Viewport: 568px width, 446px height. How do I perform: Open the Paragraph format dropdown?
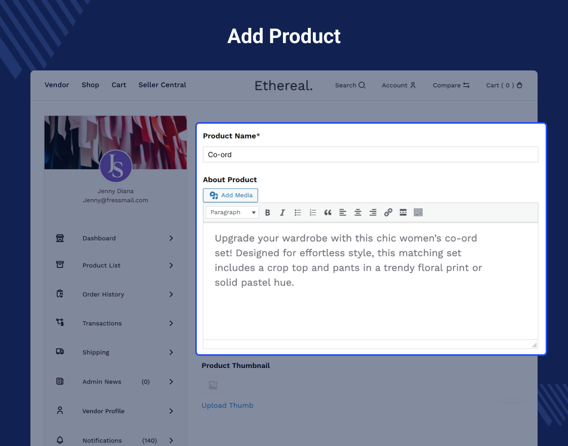point(232,212)
